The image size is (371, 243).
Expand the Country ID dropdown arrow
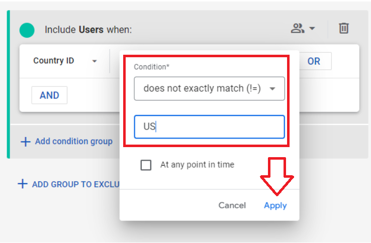click(x=95, y=61)
